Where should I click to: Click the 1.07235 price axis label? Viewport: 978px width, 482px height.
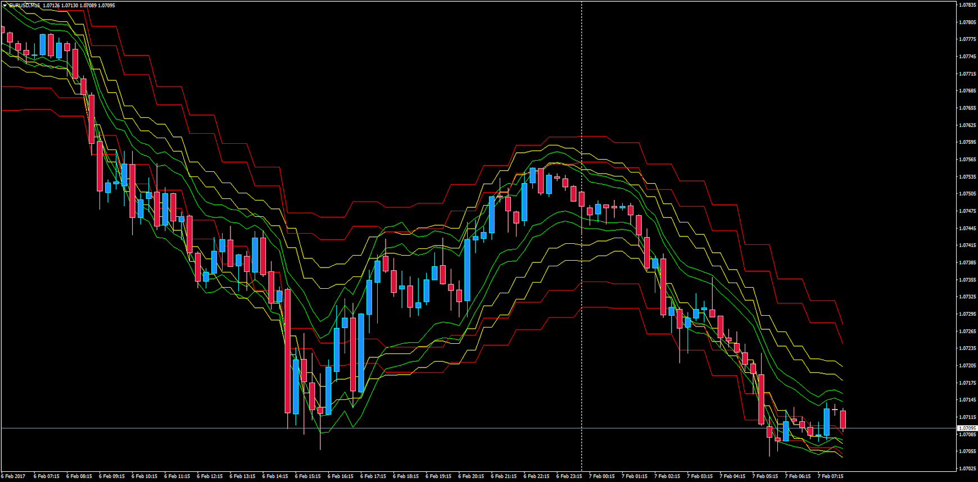point(967,348)
